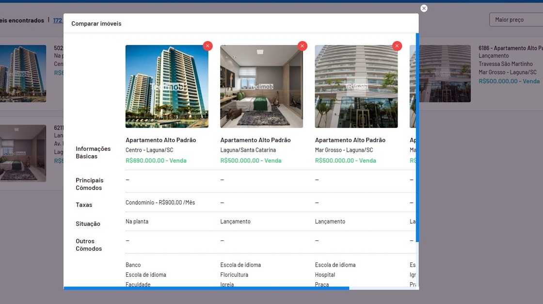Image resolution: width=543 pixels, height=304 pixels.
Task: Click the partially visible fourth property image
Action: pyautogui.click(x=412, y=86)
